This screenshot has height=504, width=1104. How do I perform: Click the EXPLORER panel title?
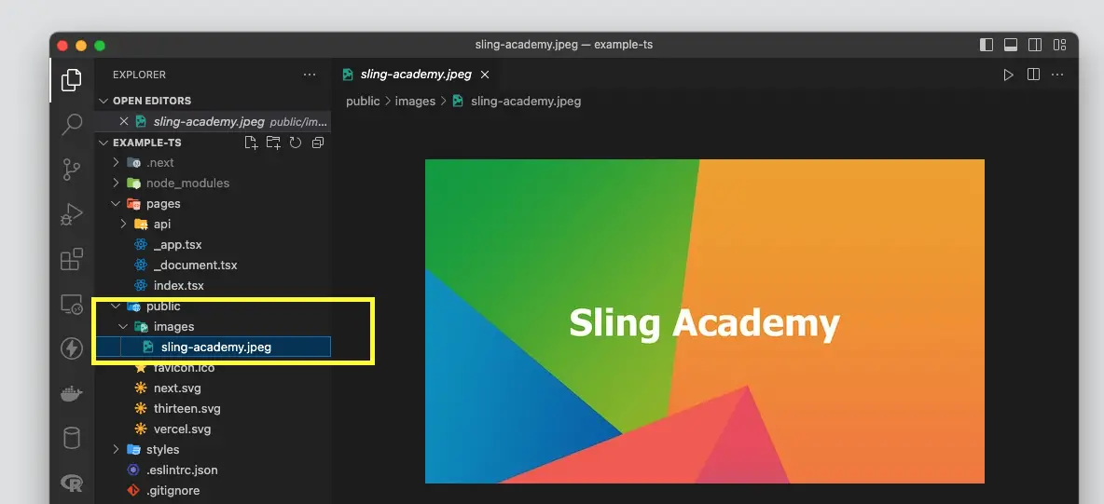click(139, 75)
